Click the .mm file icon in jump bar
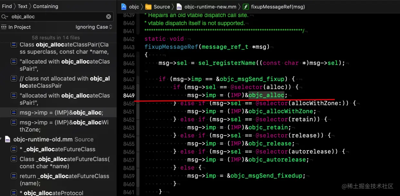This screenshot has width=400, height=196. click(179, 6)
